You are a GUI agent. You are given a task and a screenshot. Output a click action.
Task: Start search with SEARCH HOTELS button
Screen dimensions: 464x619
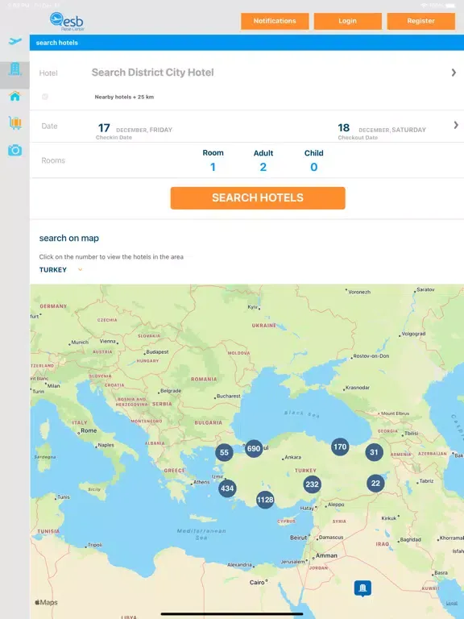point(258,197)
